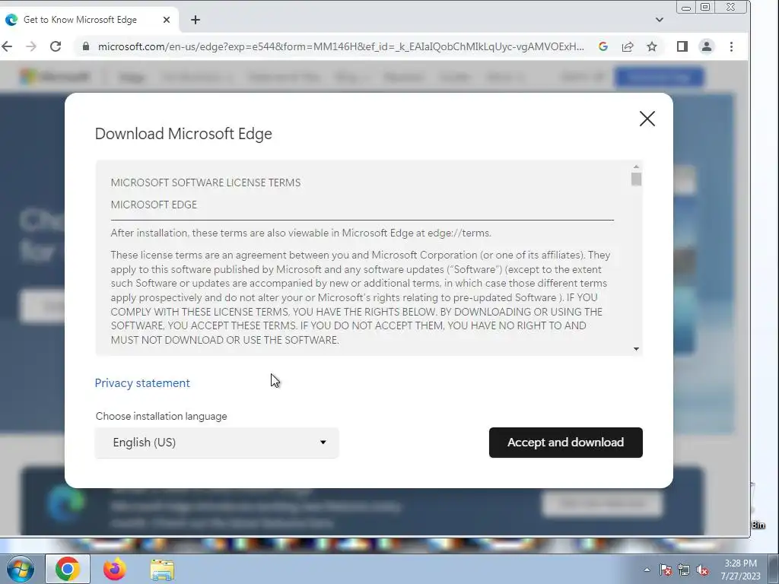This screenshot has width=779, height=584.
Task: Click the MICROSOFT SOFTWARE LICENSE TERMS heading
Action: (205, 182)
